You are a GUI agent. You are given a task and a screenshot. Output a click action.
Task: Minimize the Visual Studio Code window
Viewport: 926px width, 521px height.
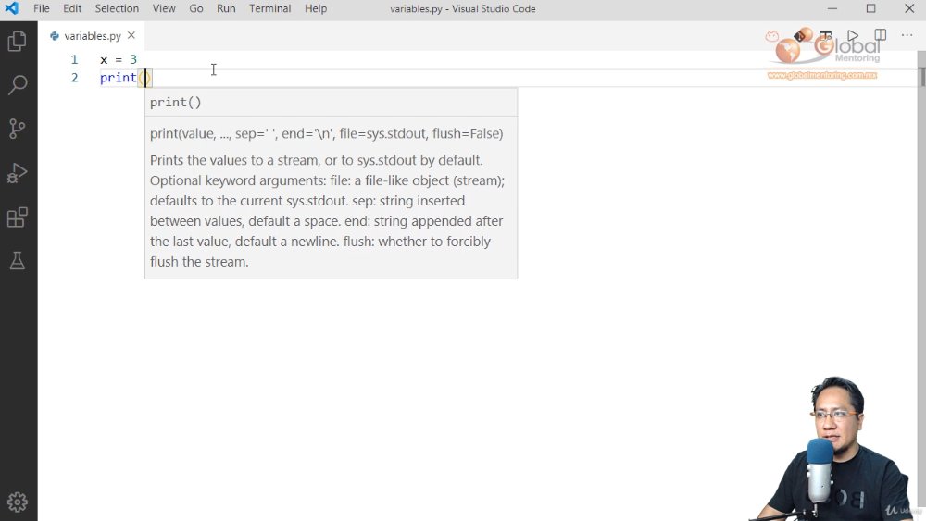pyautogui.click(x=832, y=8)
